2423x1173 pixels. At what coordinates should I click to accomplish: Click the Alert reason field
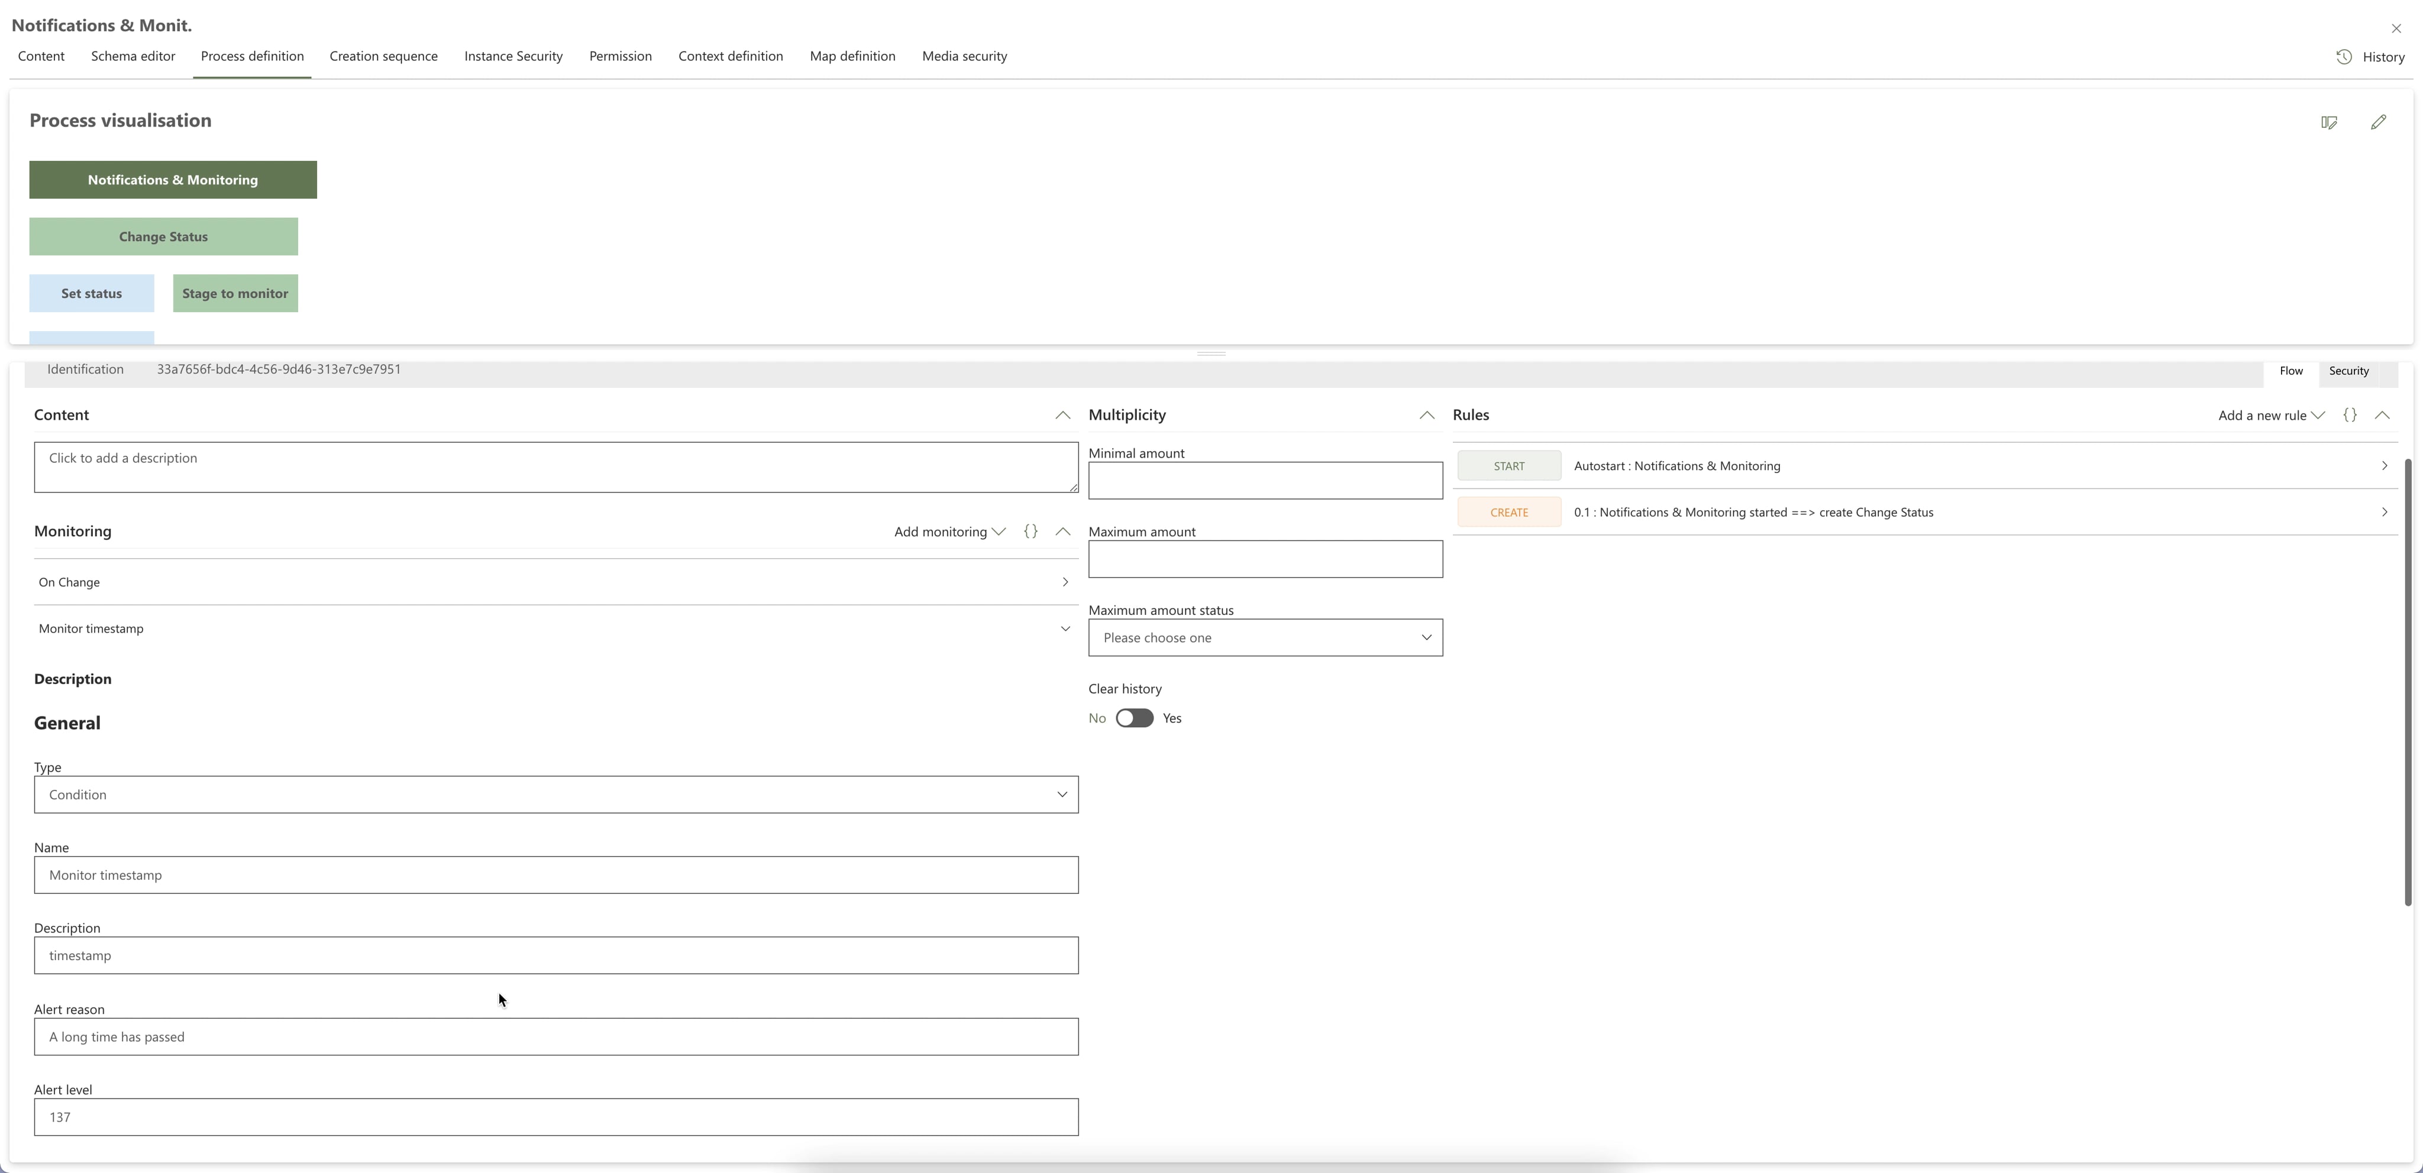[x=556, y=1036]
